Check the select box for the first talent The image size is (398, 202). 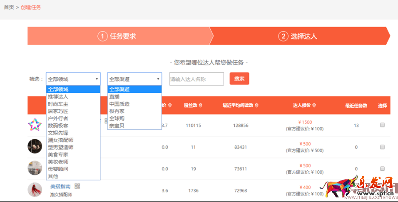(x=382, y=125)
